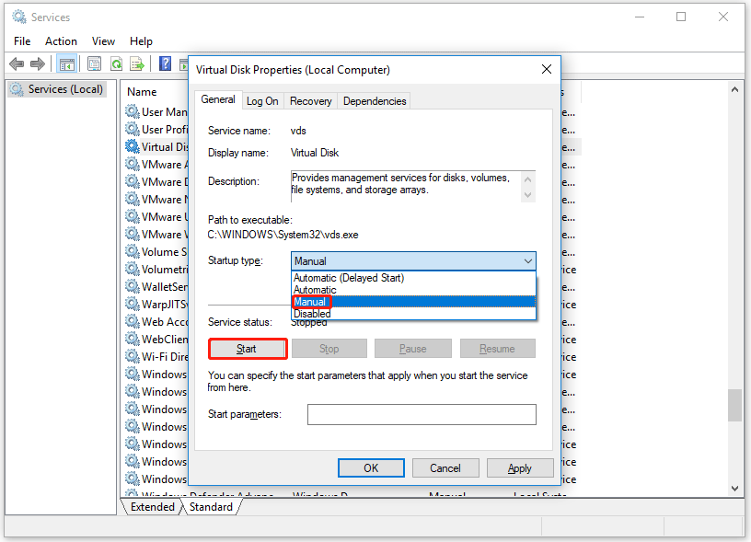Open the Action menu
The width and height of the screenshot is (751, 542).
pos(61,41)
